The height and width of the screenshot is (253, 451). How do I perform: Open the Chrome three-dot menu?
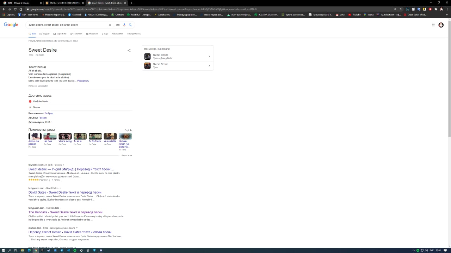pyautogui.click(x=447, y=9)
